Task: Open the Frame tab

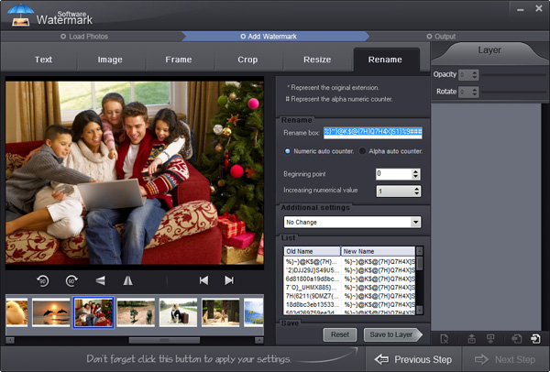Action: point(179,60)
